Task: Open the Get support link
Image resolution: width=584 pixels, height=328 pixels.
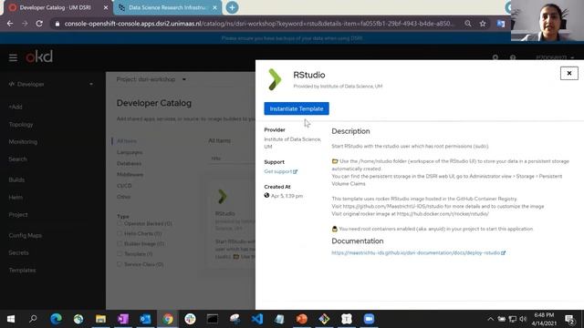Action: click(x=280, y=171)
